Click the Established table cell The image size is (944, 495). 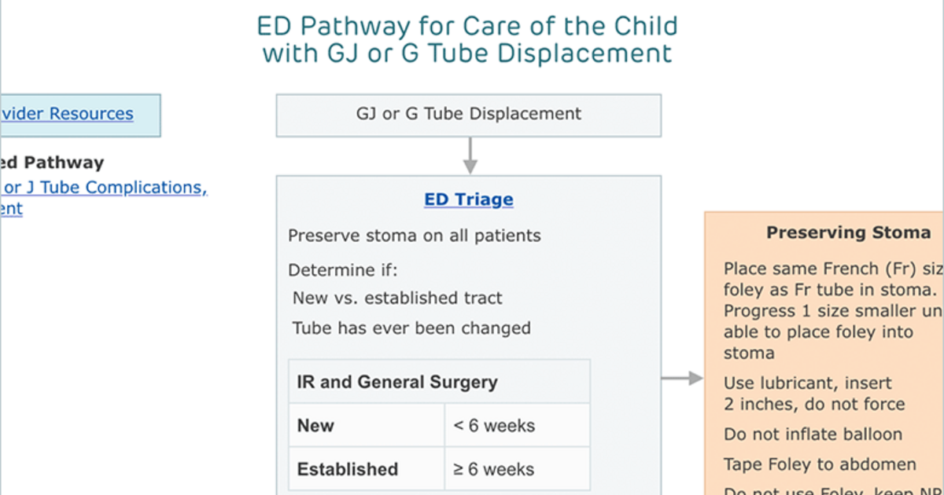(x=367, y=469)
